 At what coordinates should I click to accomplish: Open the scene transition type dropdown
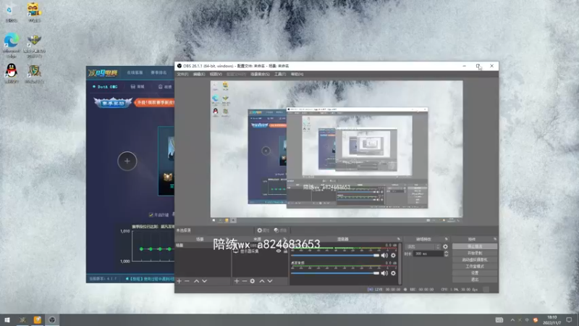(423, 246)
